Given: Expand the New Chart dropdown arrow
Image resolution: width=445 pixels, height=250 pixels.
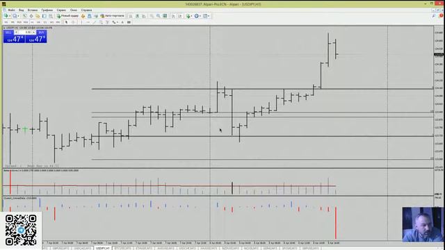Looking at the screenshot, I should (10, 16).
